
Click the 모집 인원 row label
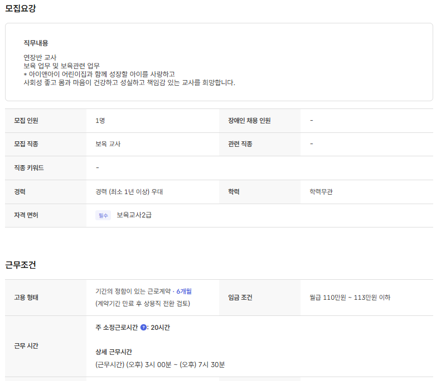coord(26,121)
